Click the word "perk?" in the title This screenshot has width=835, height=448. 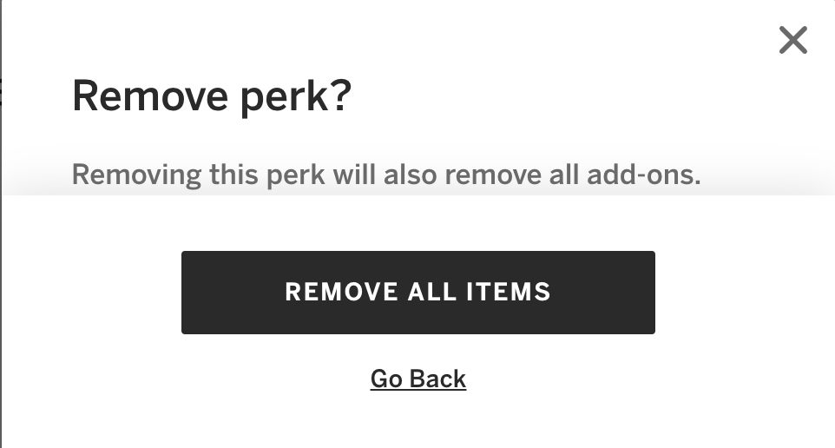coord(296,99)
